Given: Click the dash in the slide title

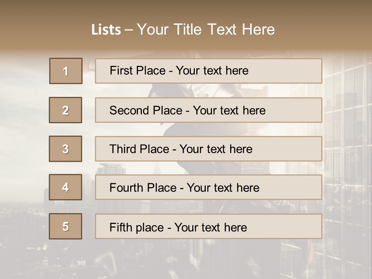Looking at the screenshot, I should coord(129,30).
